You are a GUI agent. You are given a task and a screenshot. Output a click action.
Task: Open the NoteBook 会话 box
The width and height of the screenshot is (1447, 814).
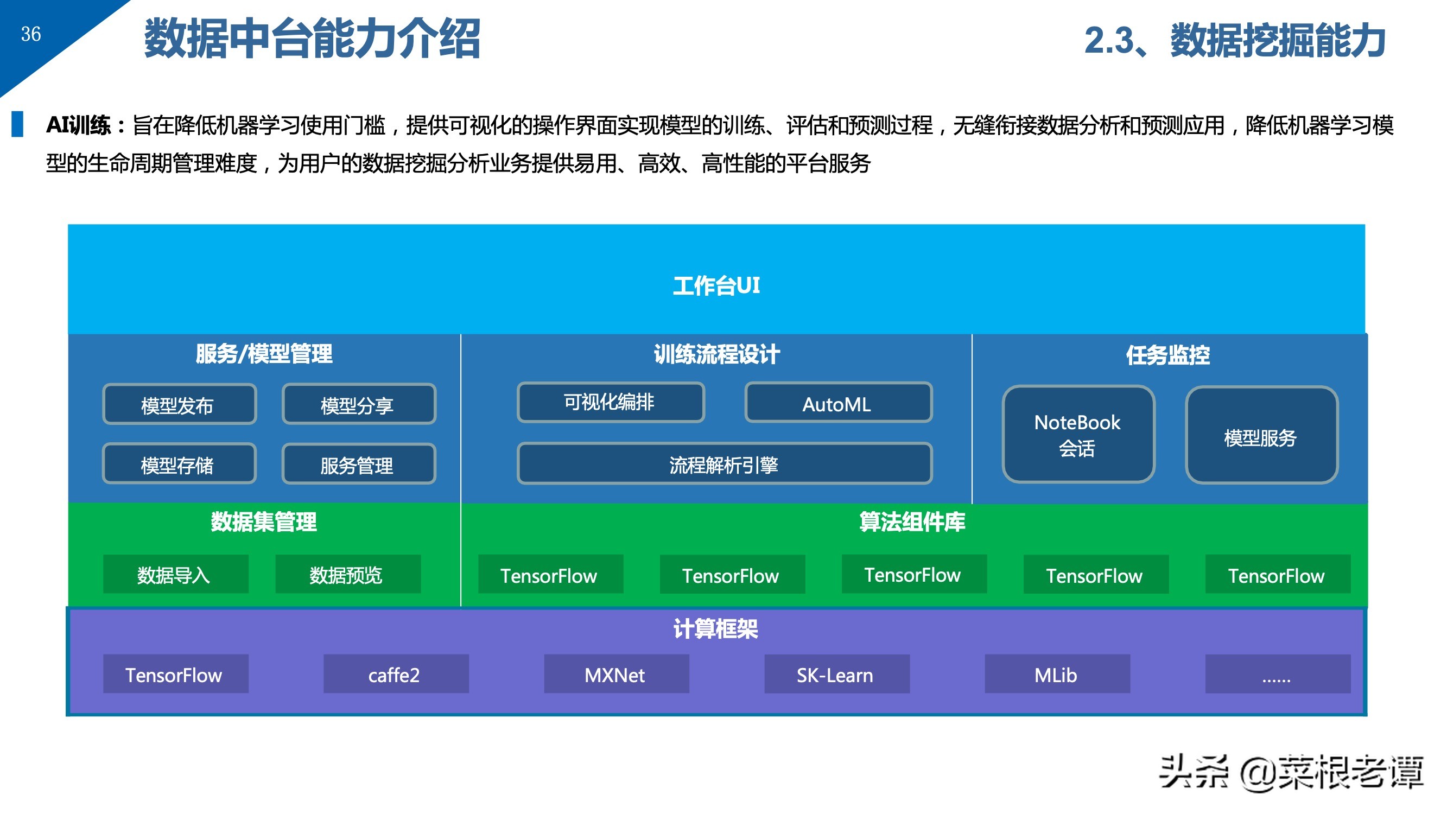coord(1078,434)
